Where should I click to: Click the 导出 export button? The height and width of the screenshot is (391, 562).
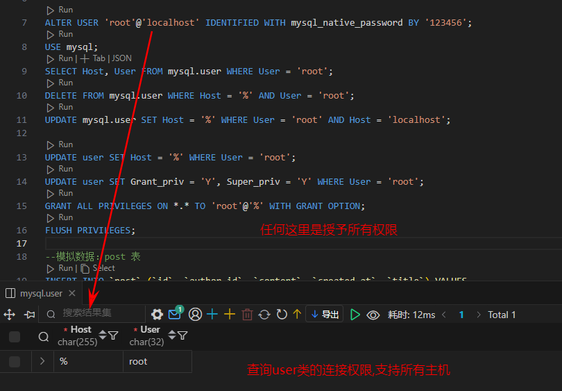click(325, 314)
